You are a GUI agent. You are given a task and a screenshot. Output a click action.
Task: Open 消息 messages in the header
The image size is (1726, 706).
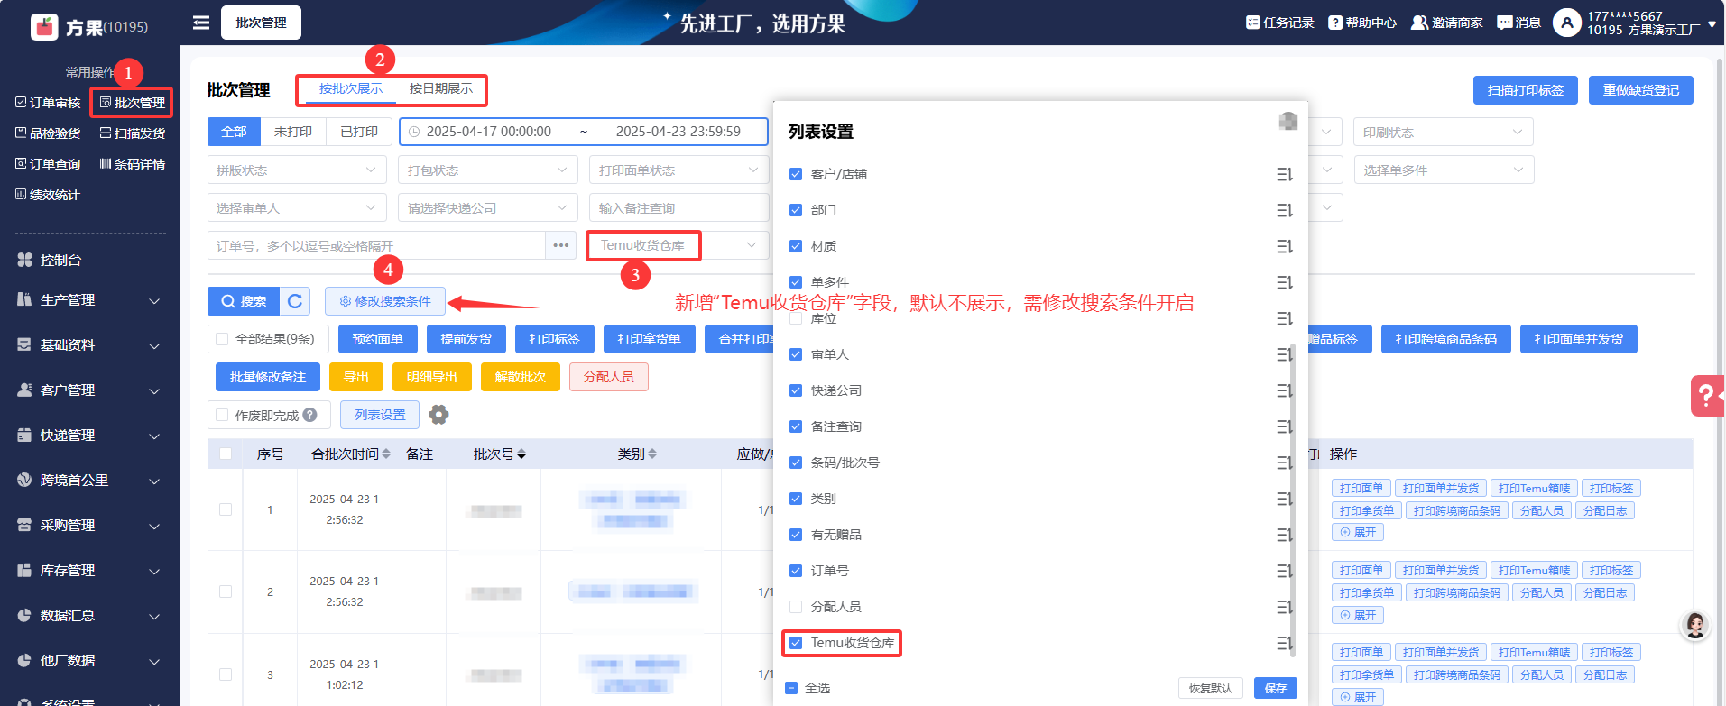click(1518, 23)
